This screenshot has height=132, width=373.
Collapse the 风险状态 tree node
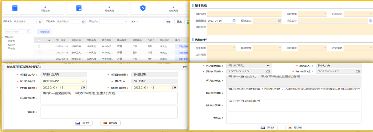tap(3, 37)
